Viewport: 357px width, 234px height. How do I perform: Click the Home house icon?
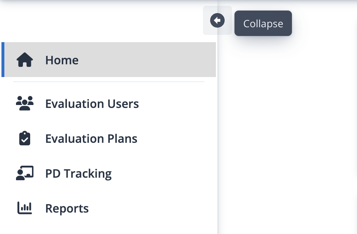tap(25, 60)
